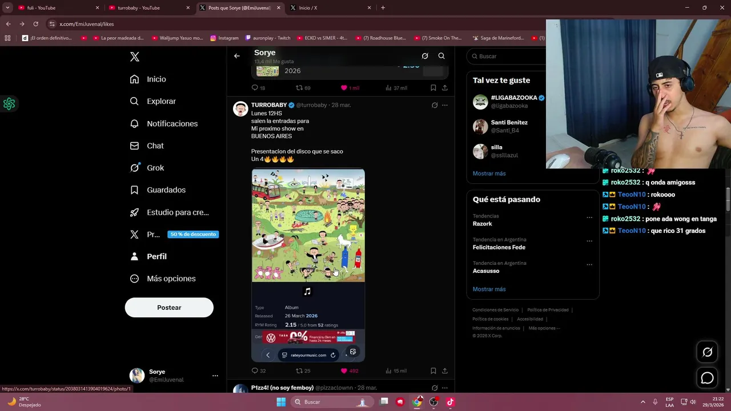Open the Instagram bookmark

click(x=224, y=38)
